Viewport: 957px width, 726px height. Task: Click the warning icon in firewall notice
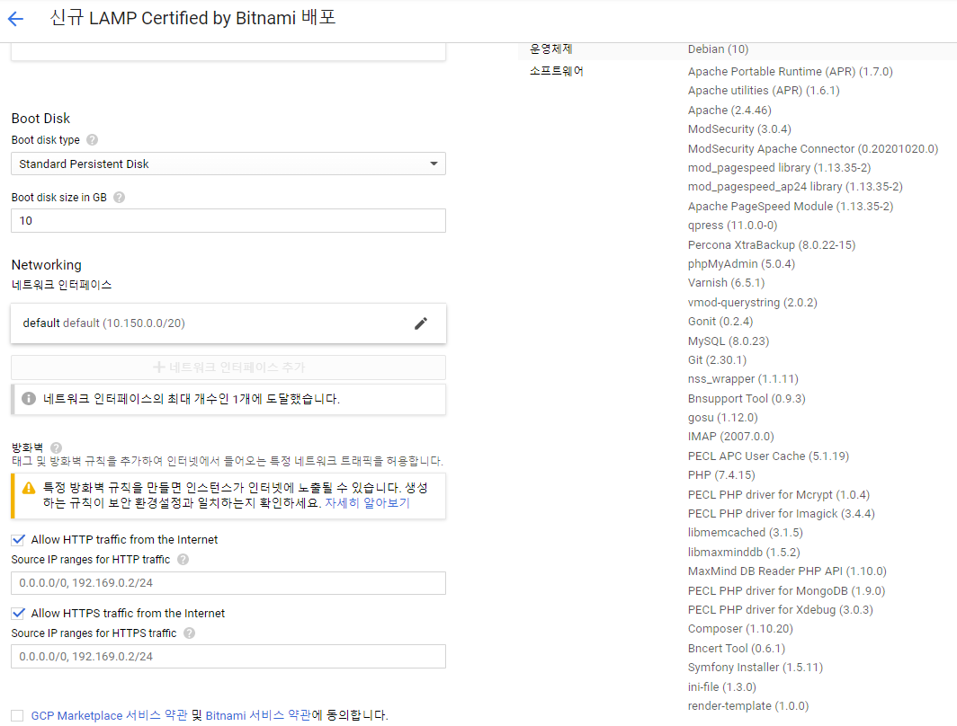pos(29,488)
